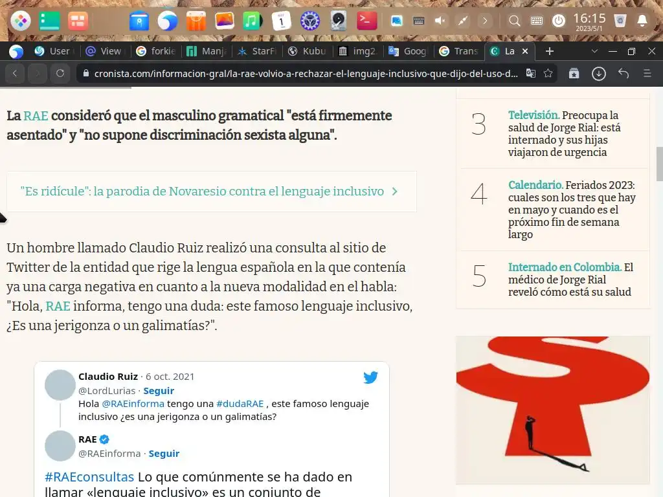
Task: Open the orange App Store bag icon
Action: pyautogui.click(x=196, y=20)
